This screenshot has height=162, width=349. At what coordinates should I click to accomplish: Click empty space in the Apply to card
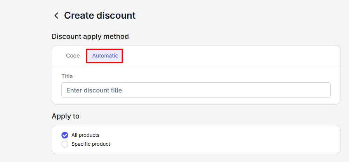pyautogui.click(x=233, y=140)
